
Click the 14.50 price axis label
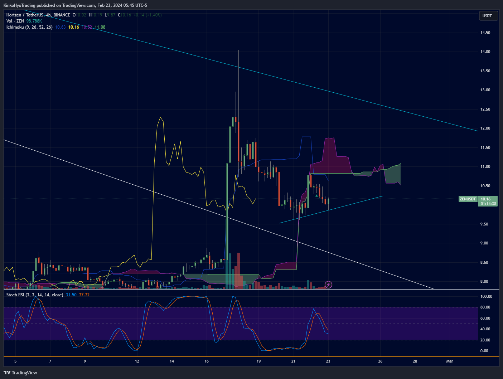tap(485, 33)
